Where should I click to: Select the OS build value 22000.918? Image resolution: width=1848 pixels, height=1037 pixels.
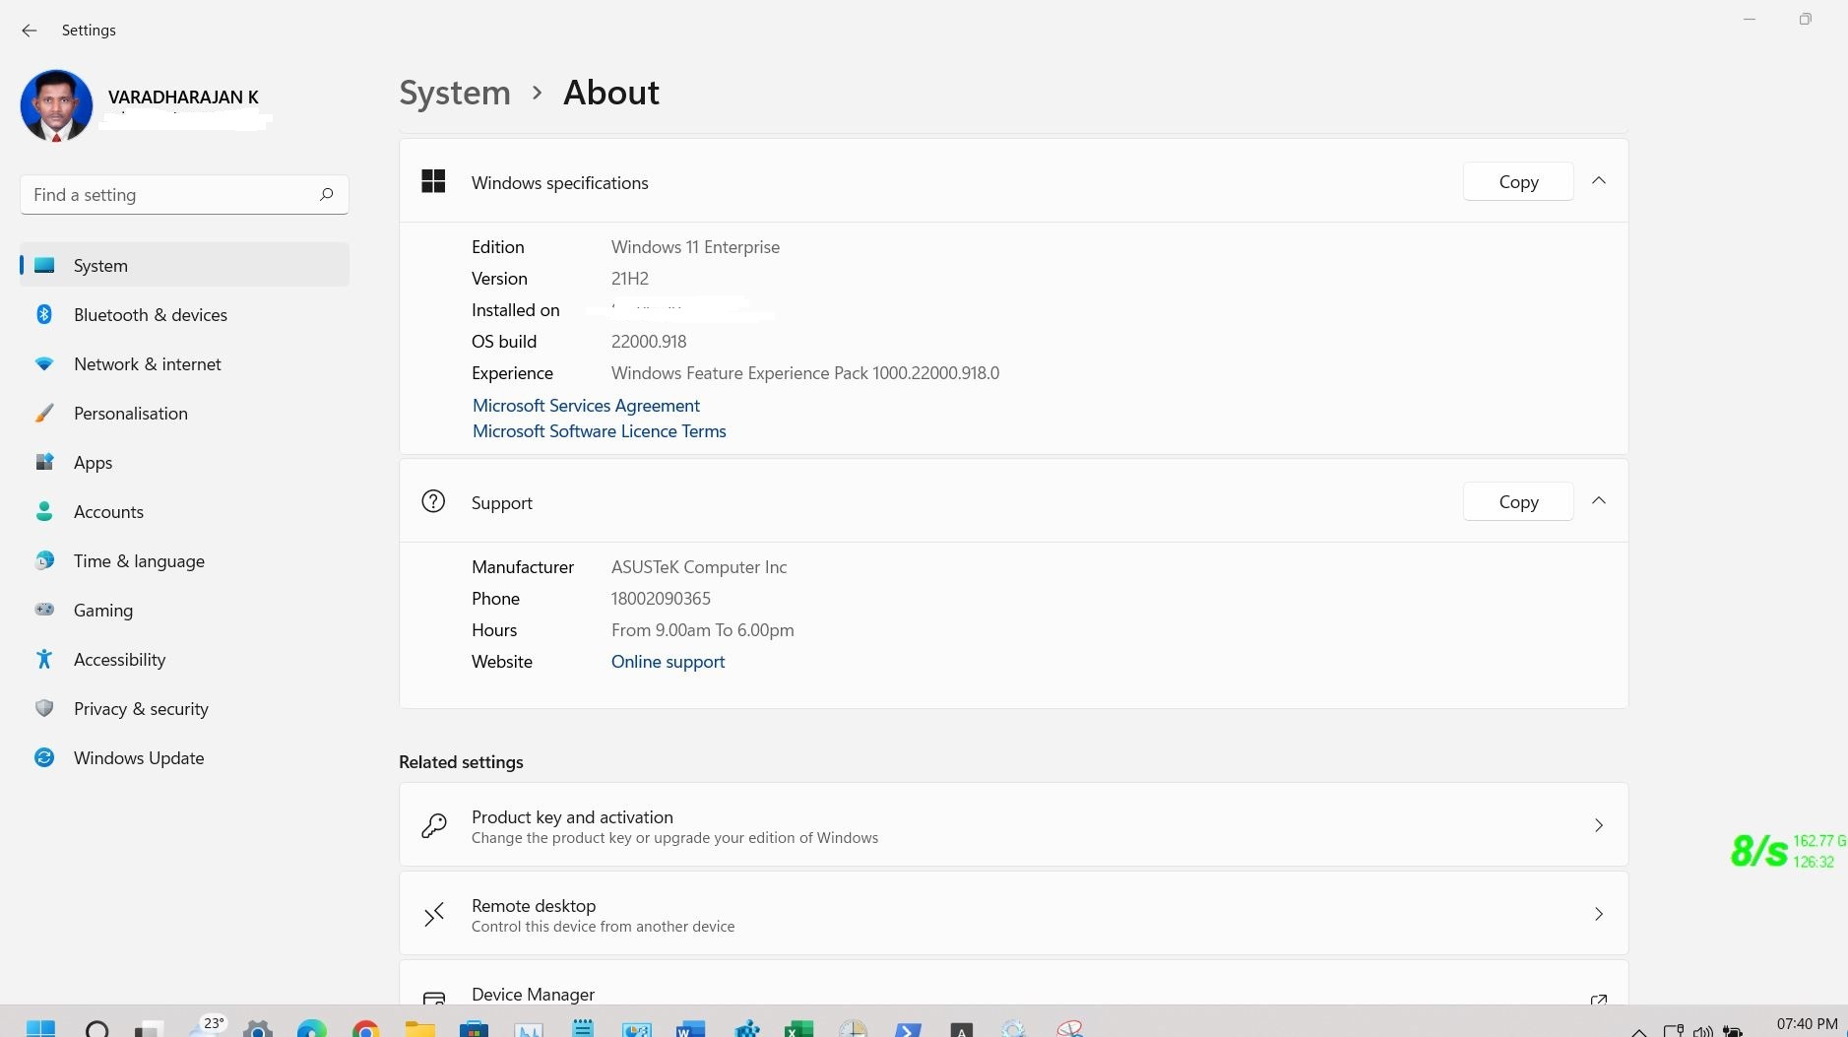pos(649,342)
